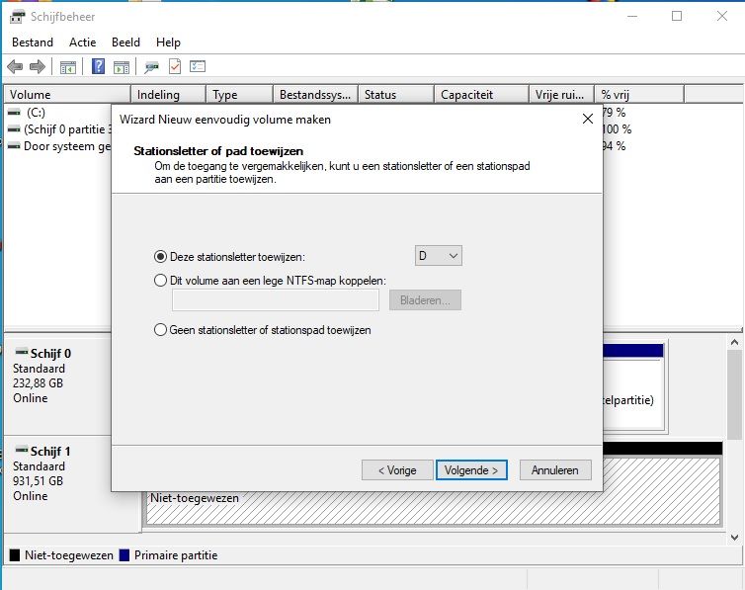Click the NTFS folder path input field

point(276,300)
